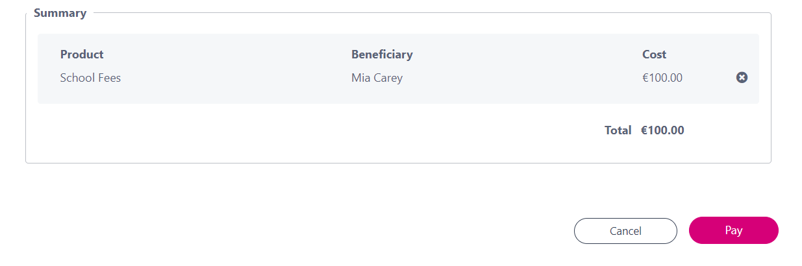The width and height of the screenshot is (802, 266).
Task: Click the bold total amount €100.00
Action: [662, 130]
